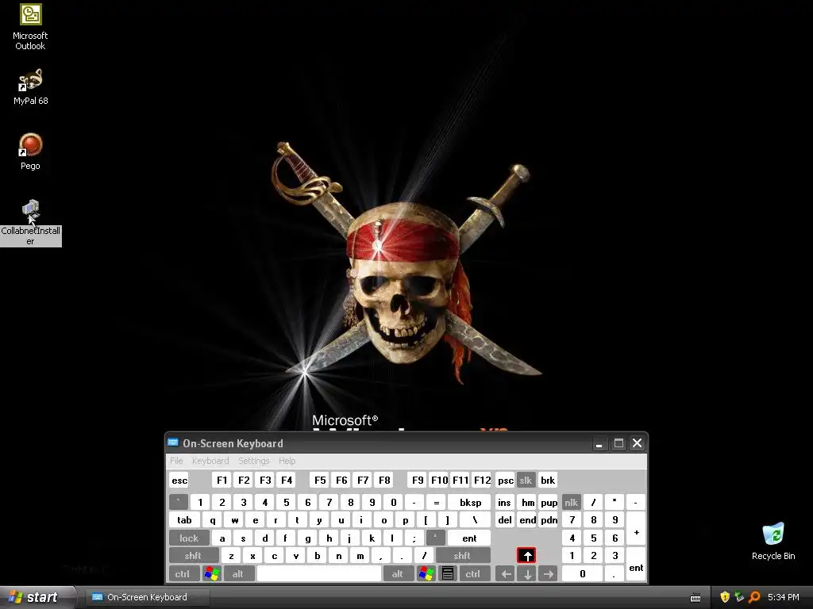The image size is (813, 609).
Task: Click the numpad 5 key
Action: (x=593, y=538)
